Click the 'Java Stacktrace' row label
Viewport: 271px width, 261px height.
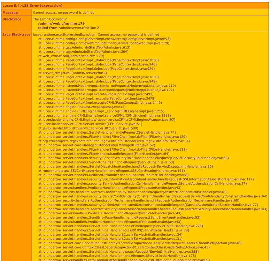pyautogui.click(x=16, y=34)
